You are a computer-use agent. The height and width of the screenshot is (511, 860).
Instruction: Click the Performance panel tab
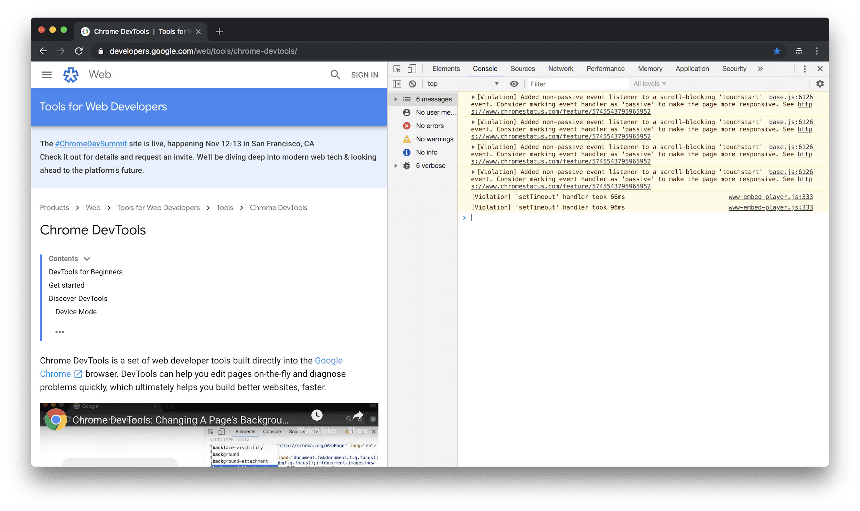[606, 69]
